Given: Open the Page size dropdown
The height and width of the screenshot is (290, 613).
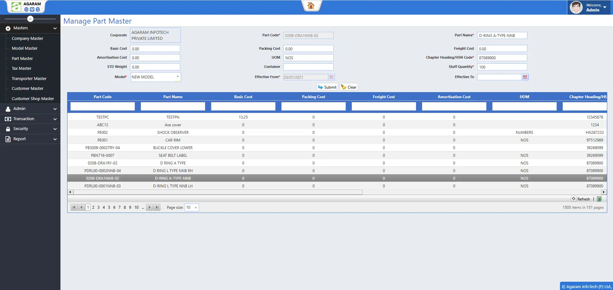Looking at the screenshot, I should [196, 207].
